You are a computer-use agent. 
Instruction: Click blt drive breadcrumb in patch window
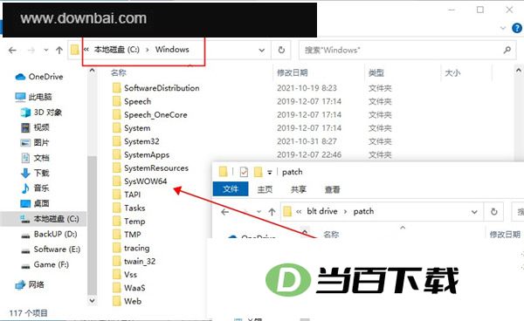(322, 211)
